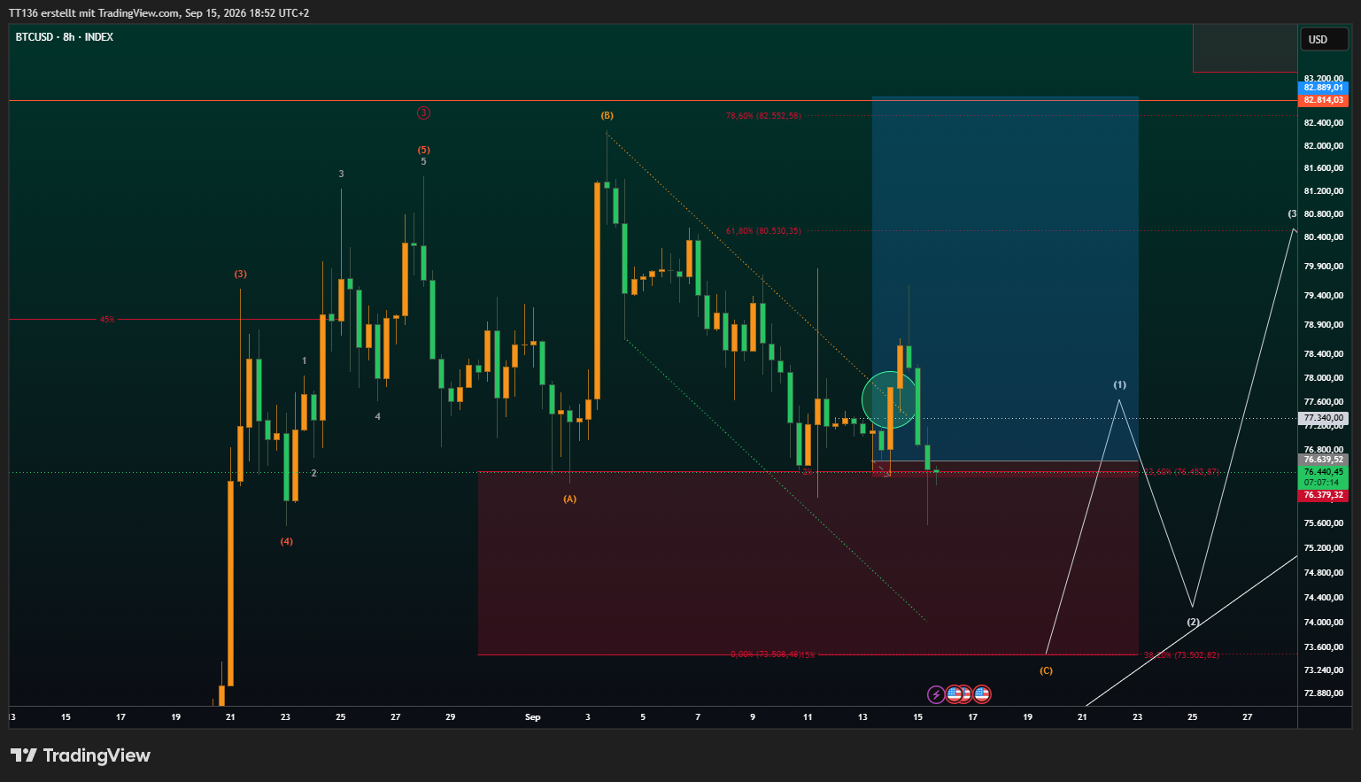Click the purple lightning bolt event icon
The height and width of the screenshot is (782, 1361).
936,694
